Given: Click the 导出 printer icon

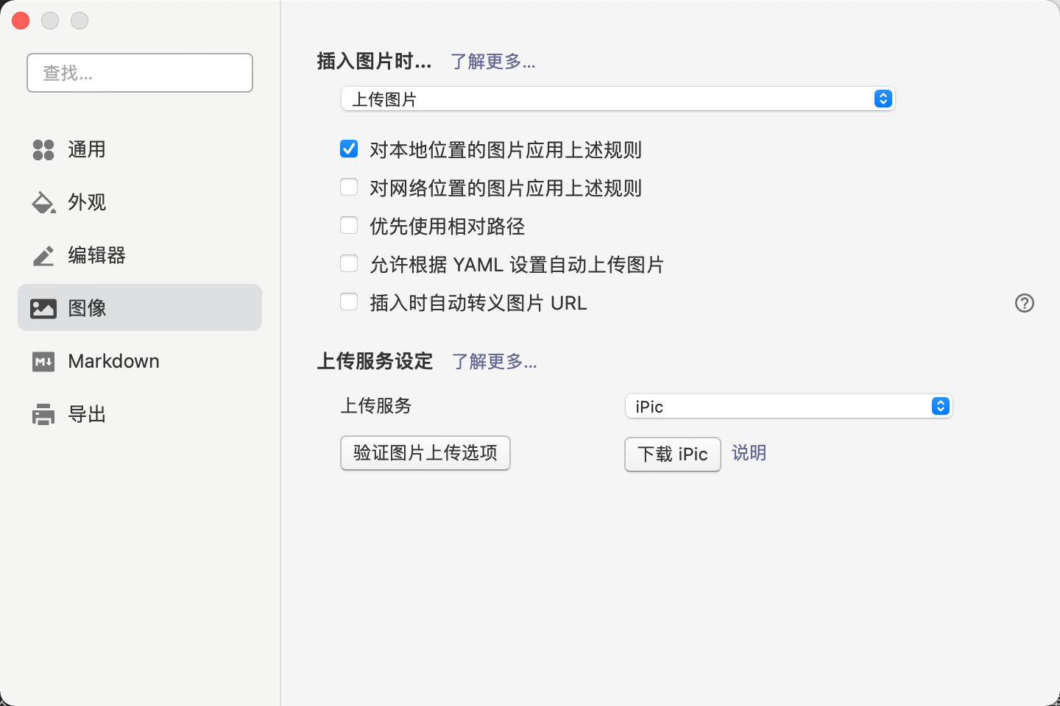Looking at the screenshot, I should click(43, 415).
